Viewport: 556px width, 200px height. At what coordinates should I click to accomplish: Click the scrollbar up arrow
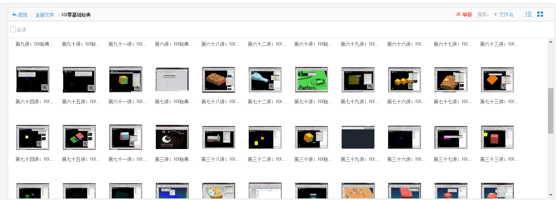pyautogui.click(x=551, y=41)
